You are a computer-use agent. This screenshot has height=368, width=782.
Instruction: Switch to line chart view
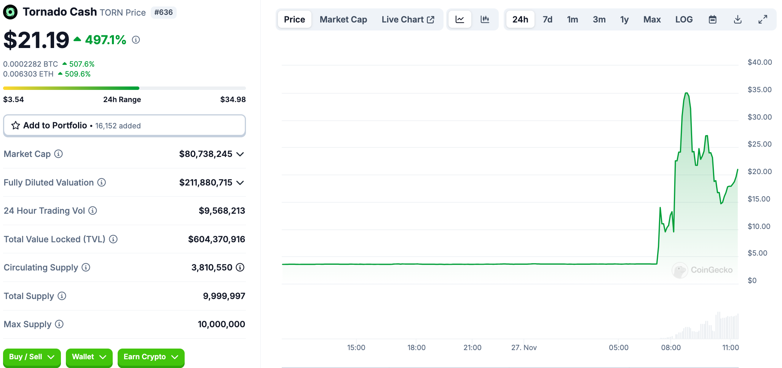coord(460,19)
